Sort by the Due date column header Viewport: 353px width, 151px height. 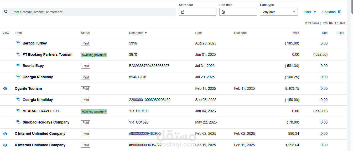[x=240, y=33]
